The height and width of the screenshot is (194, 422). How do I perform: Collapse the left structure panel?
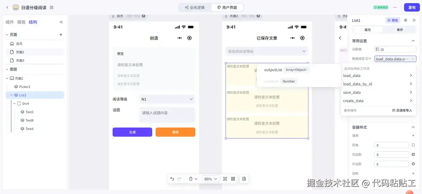pos(61,22)
